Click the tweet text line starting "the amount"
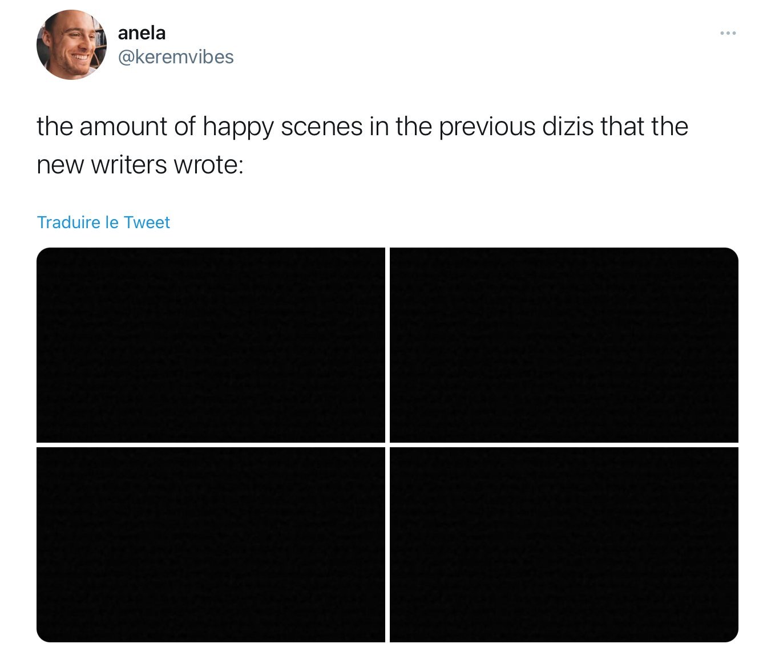Image resolution: width=763 pixels, height=668 pixels. [x=362, y=127]
